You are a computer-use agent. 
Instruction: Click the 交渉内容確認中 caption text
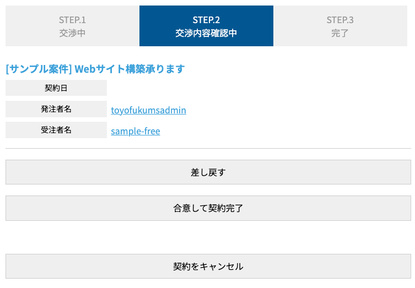point(206,33)
